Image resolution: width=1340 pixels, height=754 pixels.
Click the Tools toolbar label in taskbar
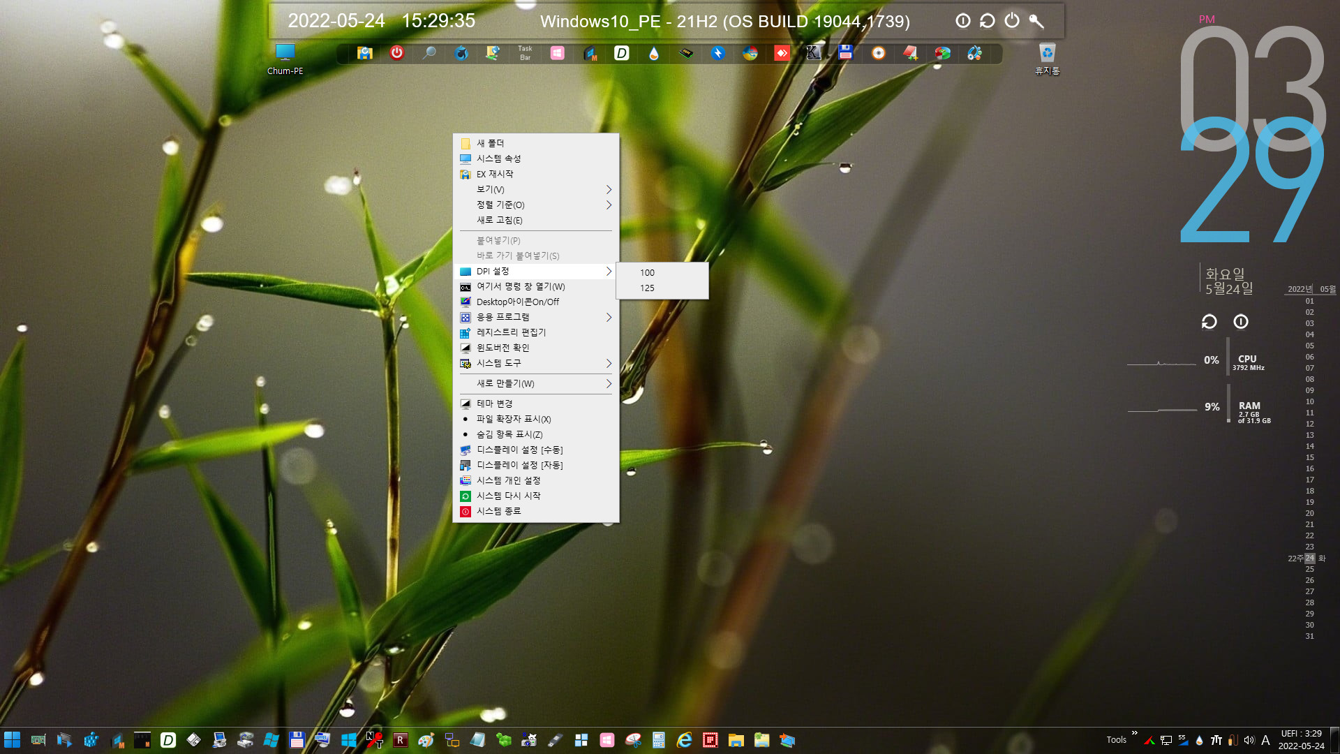tap(1116, 740)
